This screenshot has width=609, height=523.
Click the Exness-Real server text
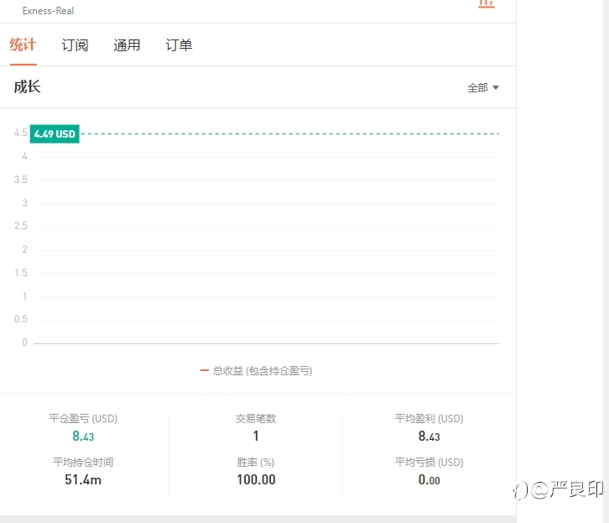click(x=48, y=11)
